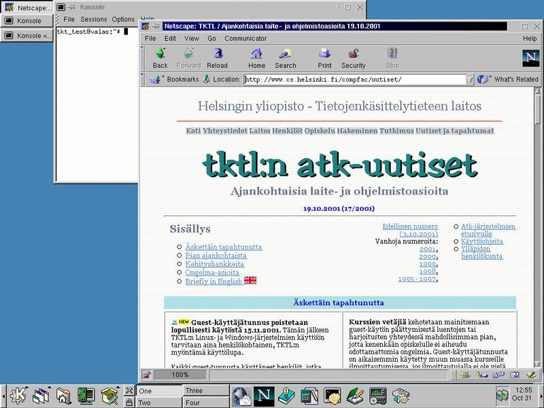Open the Home folder panel icon
The image size is (544, 408).
[x=64, y=396]
